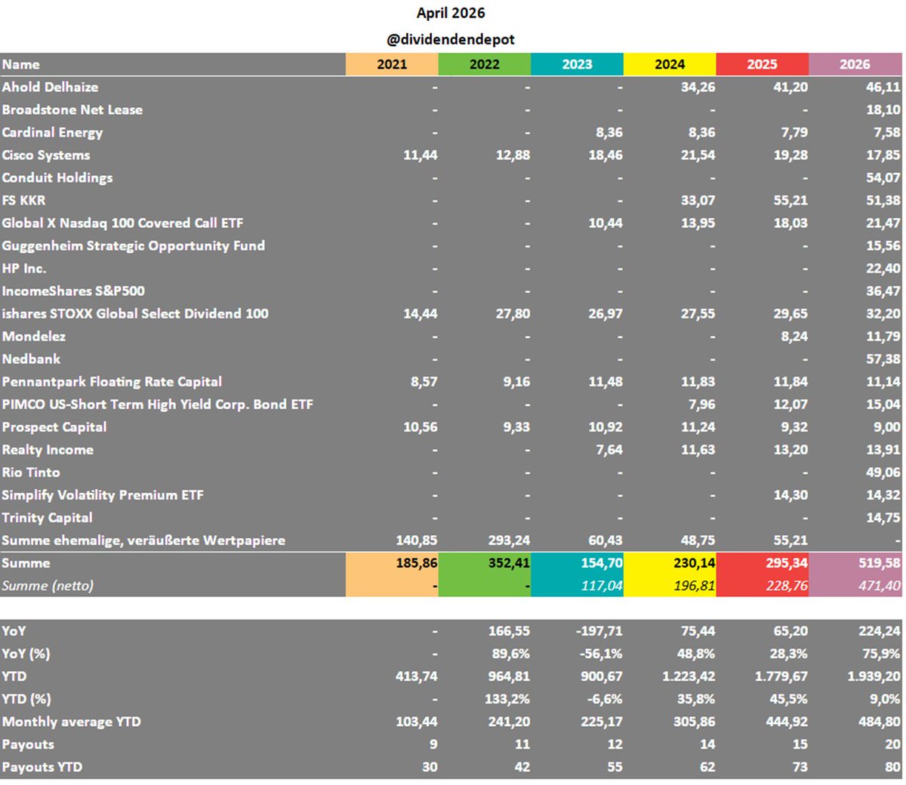Viewport: 906px width, 785px height.
Task: Click the YoY 2023 value -197,71
Action: [x=598, y=630]
